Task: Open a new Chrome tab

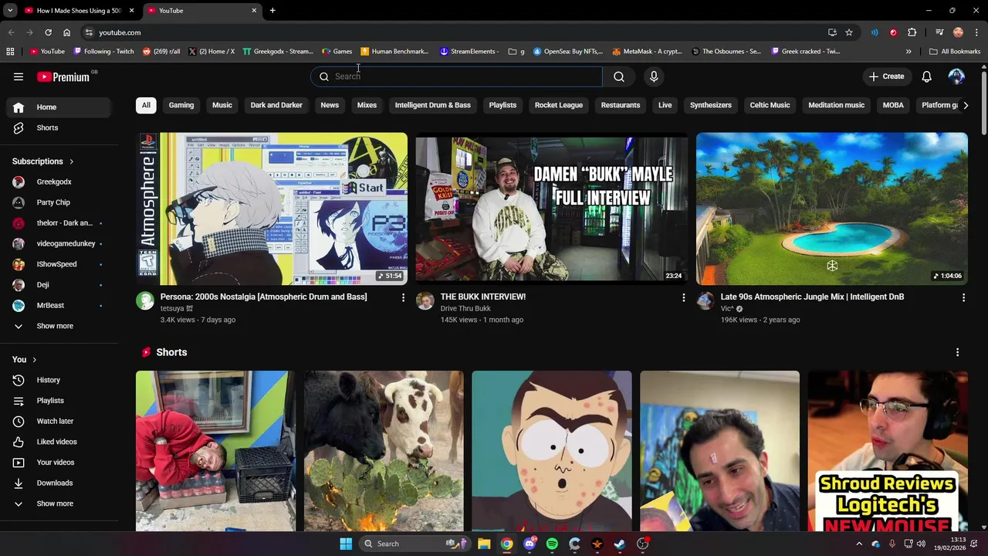Action: (x=272, y=11)
